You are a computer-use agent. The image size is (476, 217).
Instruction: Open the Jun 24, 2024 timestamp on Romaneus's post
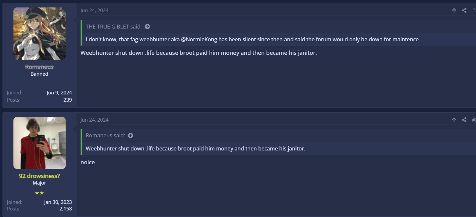pyautogui.click(x=94, y=10)
